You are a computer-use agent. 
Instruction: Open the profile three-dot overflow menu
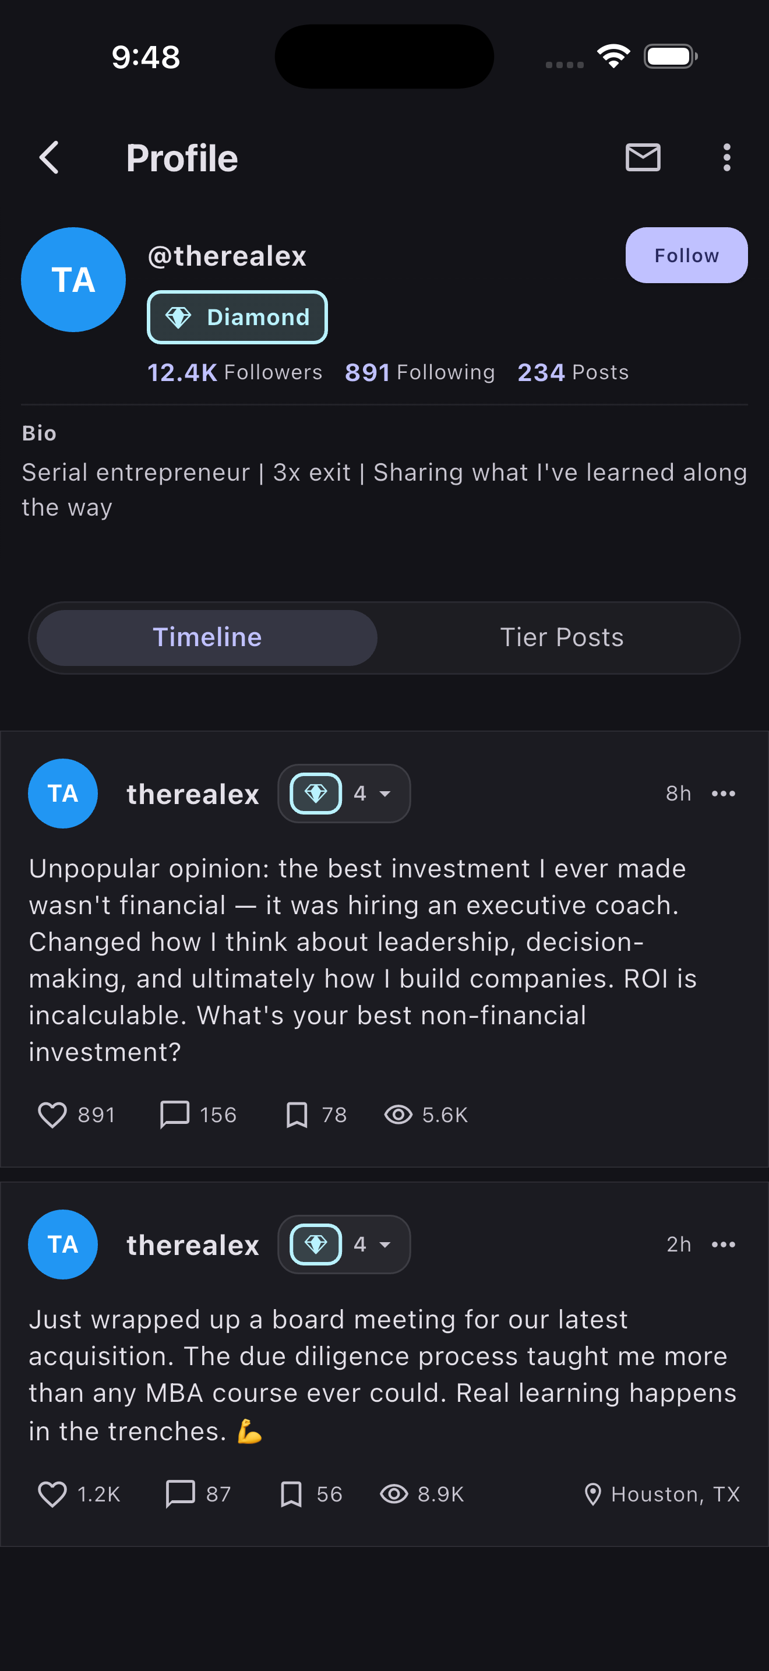click(726, 158)
